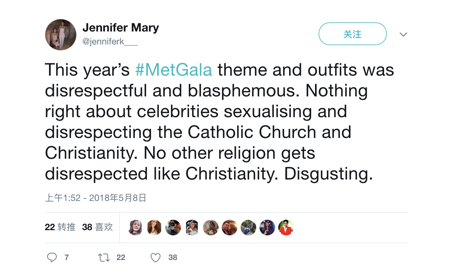The width and height of the screenshot is (455, 273).
Task: Open the tweet options chevron menu
Action: [403, 34]
